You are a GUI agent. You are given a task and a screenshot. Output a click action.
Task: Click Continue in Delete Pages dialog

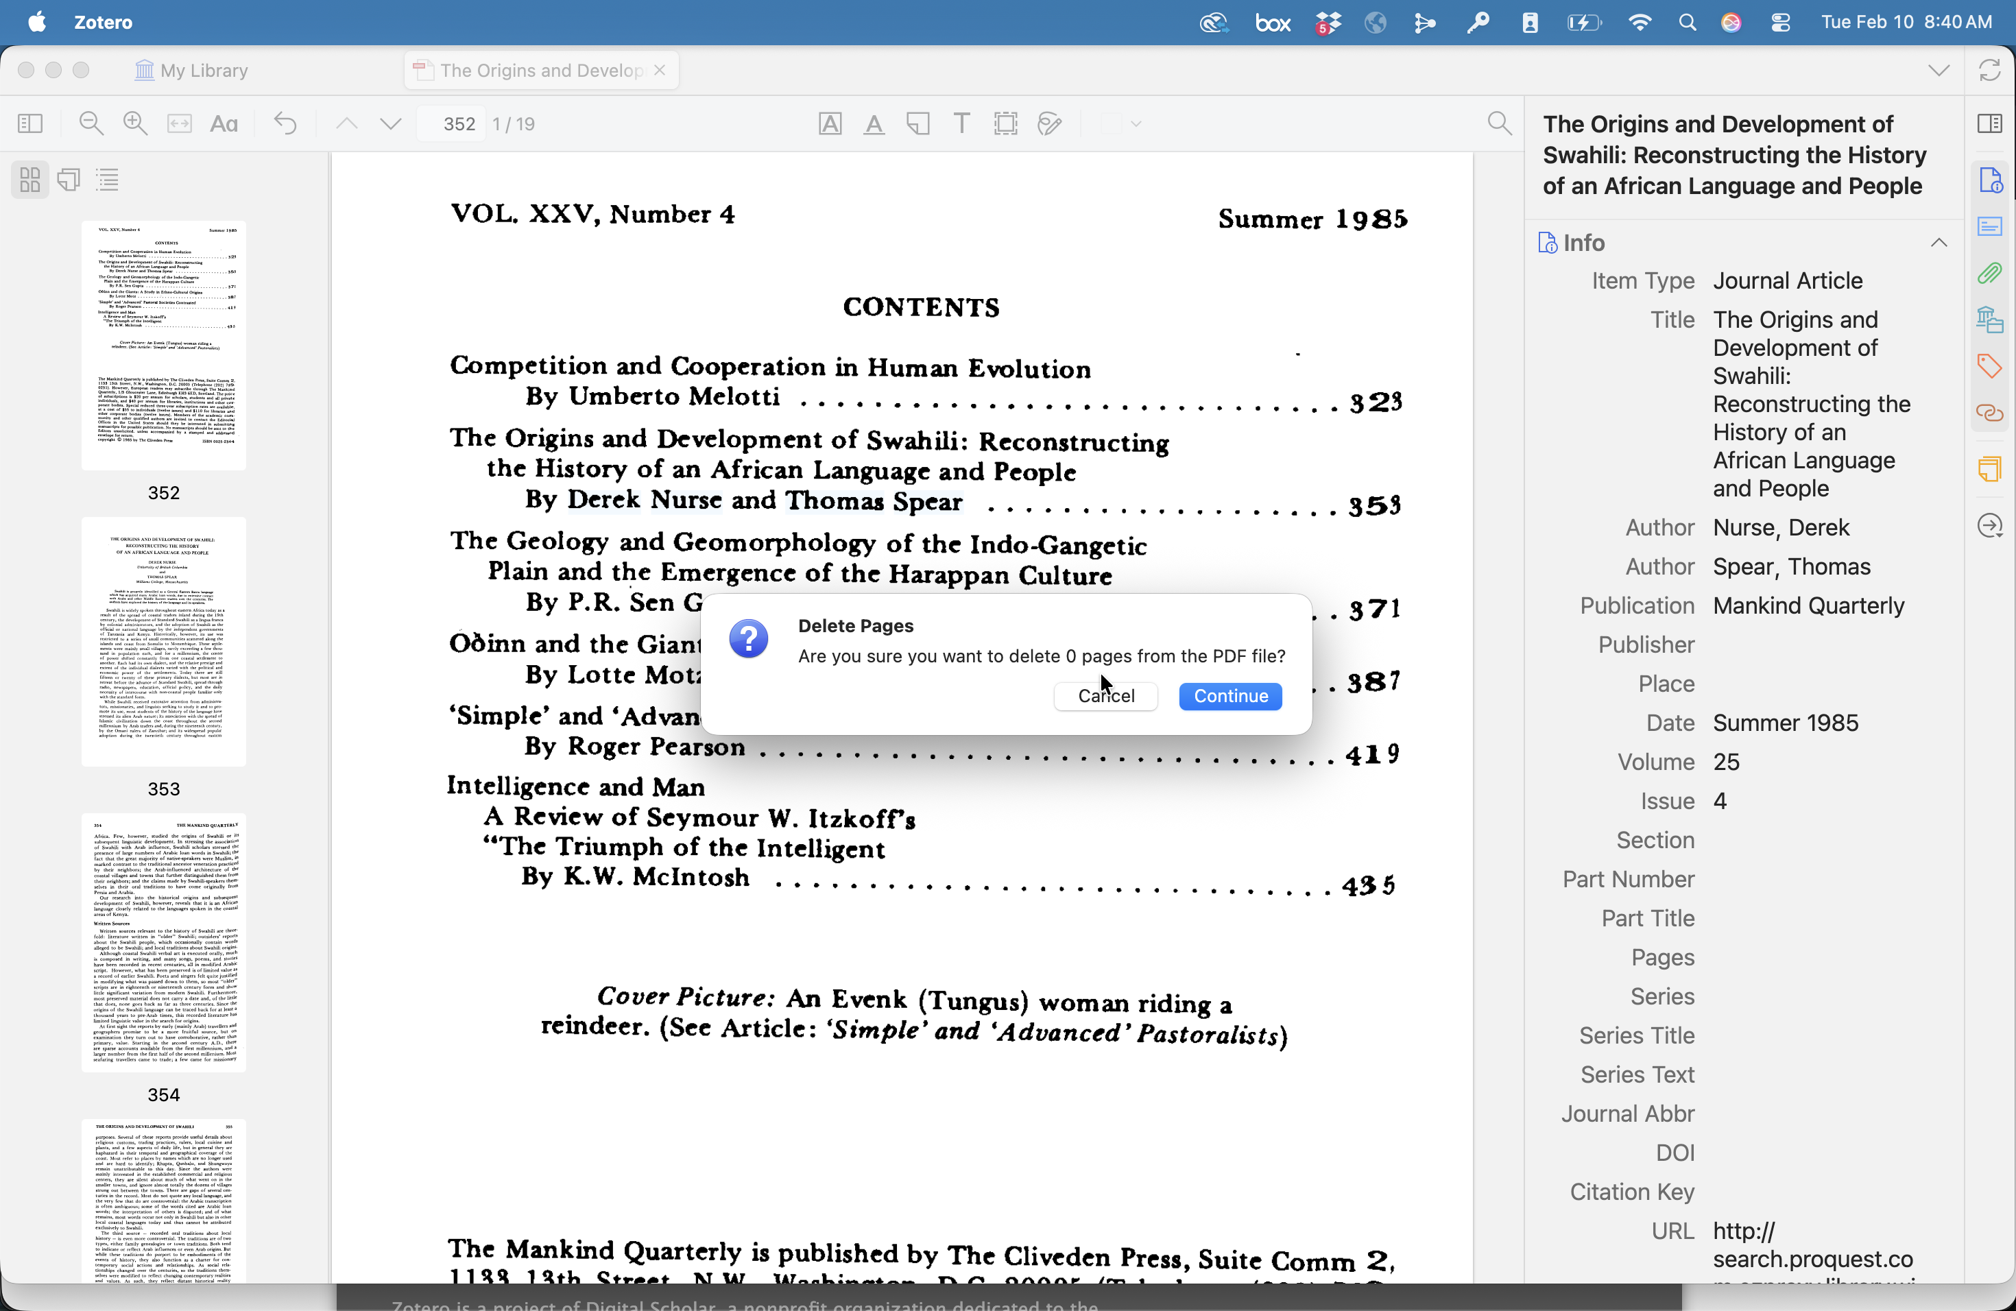tap(1230, 695)
